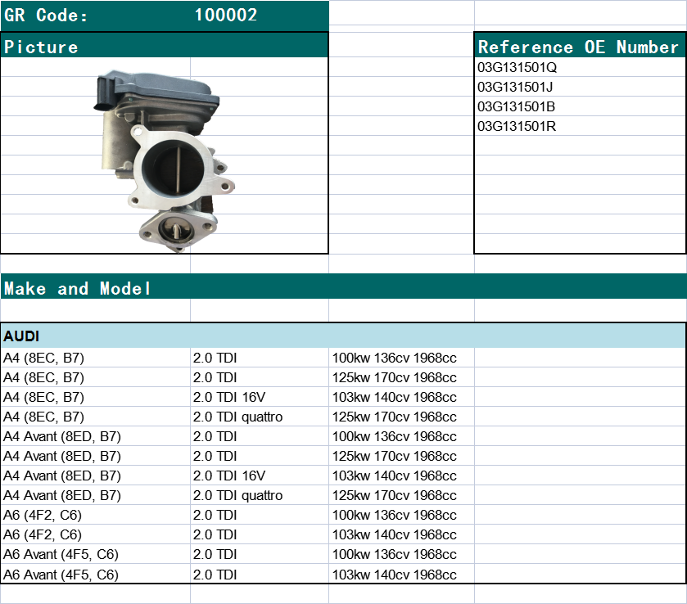This screenshot has height=604, width=687.
Task: Click "100kw 136cv 1968cc" for A6 (4F2, C6)
Action: [x=395, y=515]
